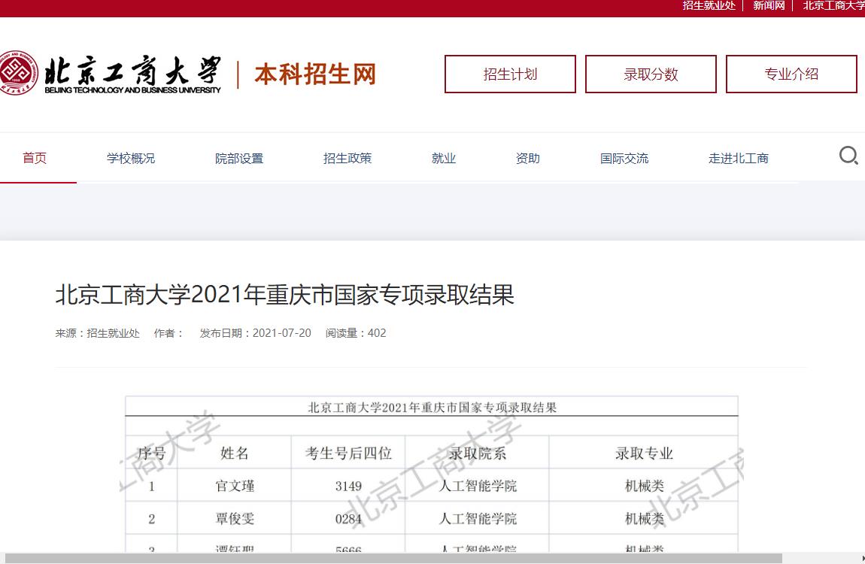Open the 录取分数 button
865x564 pixels.
click(651, 74)
